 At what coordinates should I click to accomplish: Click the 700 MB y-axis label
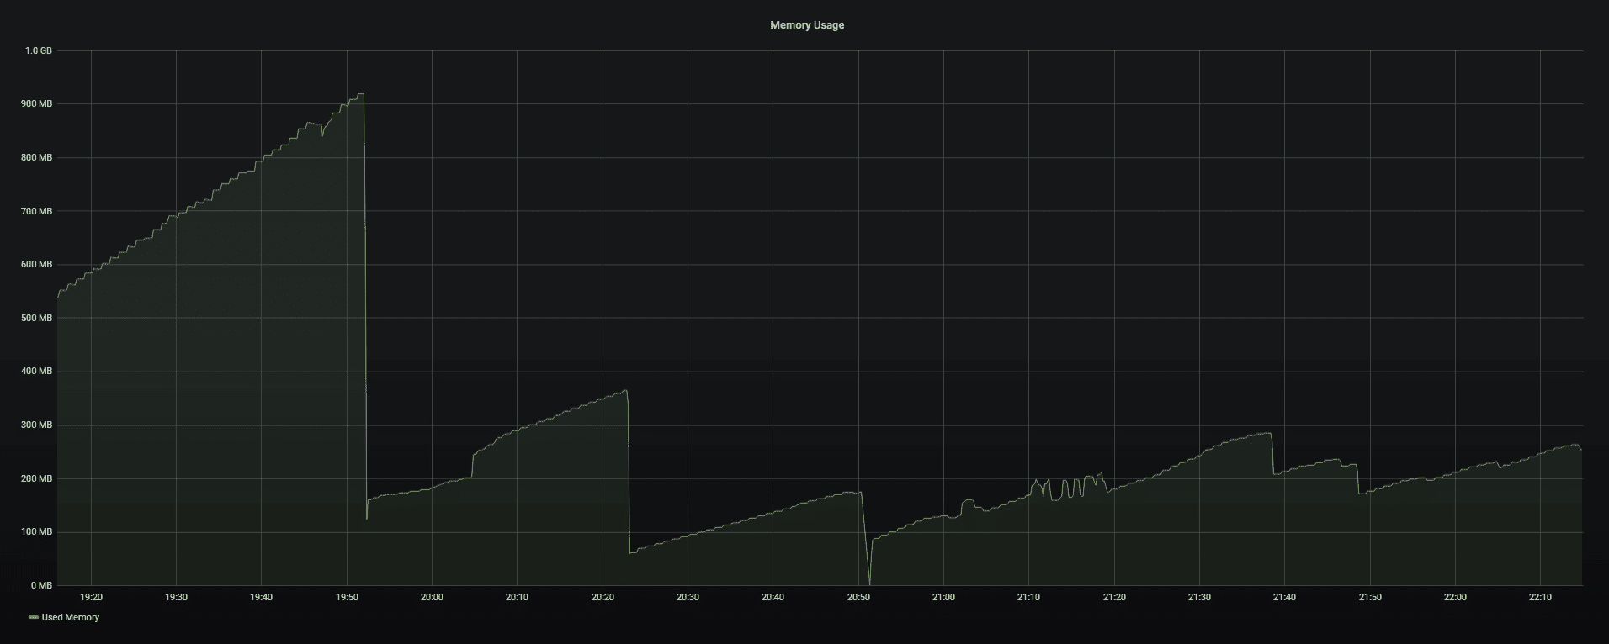pyautogui.click(x=37, y=211)
